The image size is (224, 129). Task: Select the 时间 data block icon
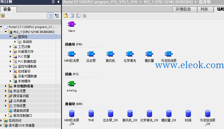pyautogui.click(x=188, y=113)
